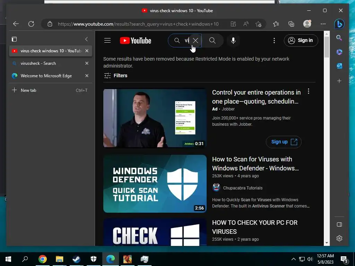Screen dimensions: 355x266
Task: Open the Windows Start menu
Action: 8,259
